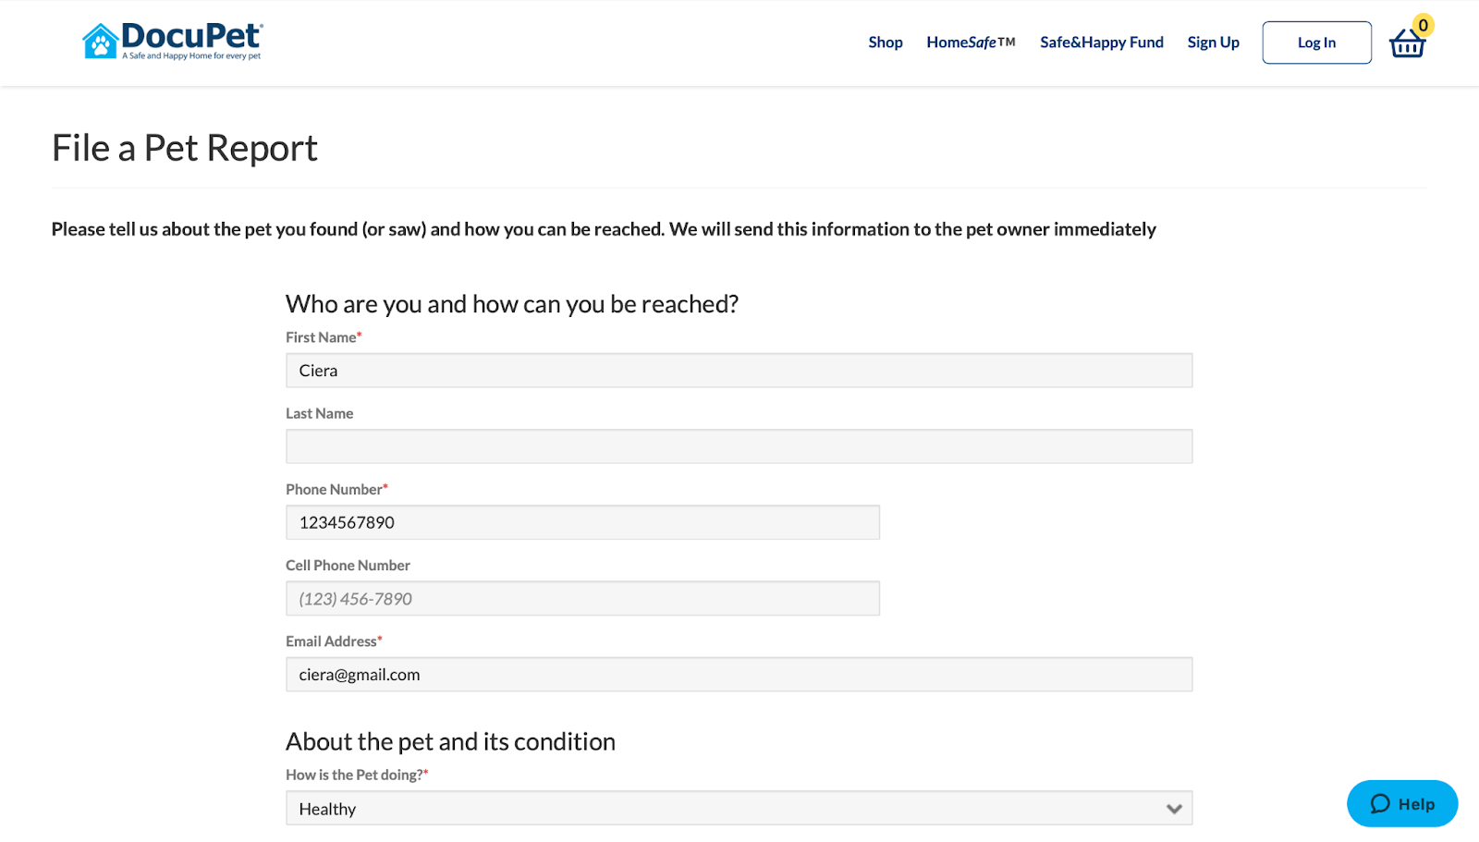
Task: Open the Help chat bubble
Action: click(1402, 803)
